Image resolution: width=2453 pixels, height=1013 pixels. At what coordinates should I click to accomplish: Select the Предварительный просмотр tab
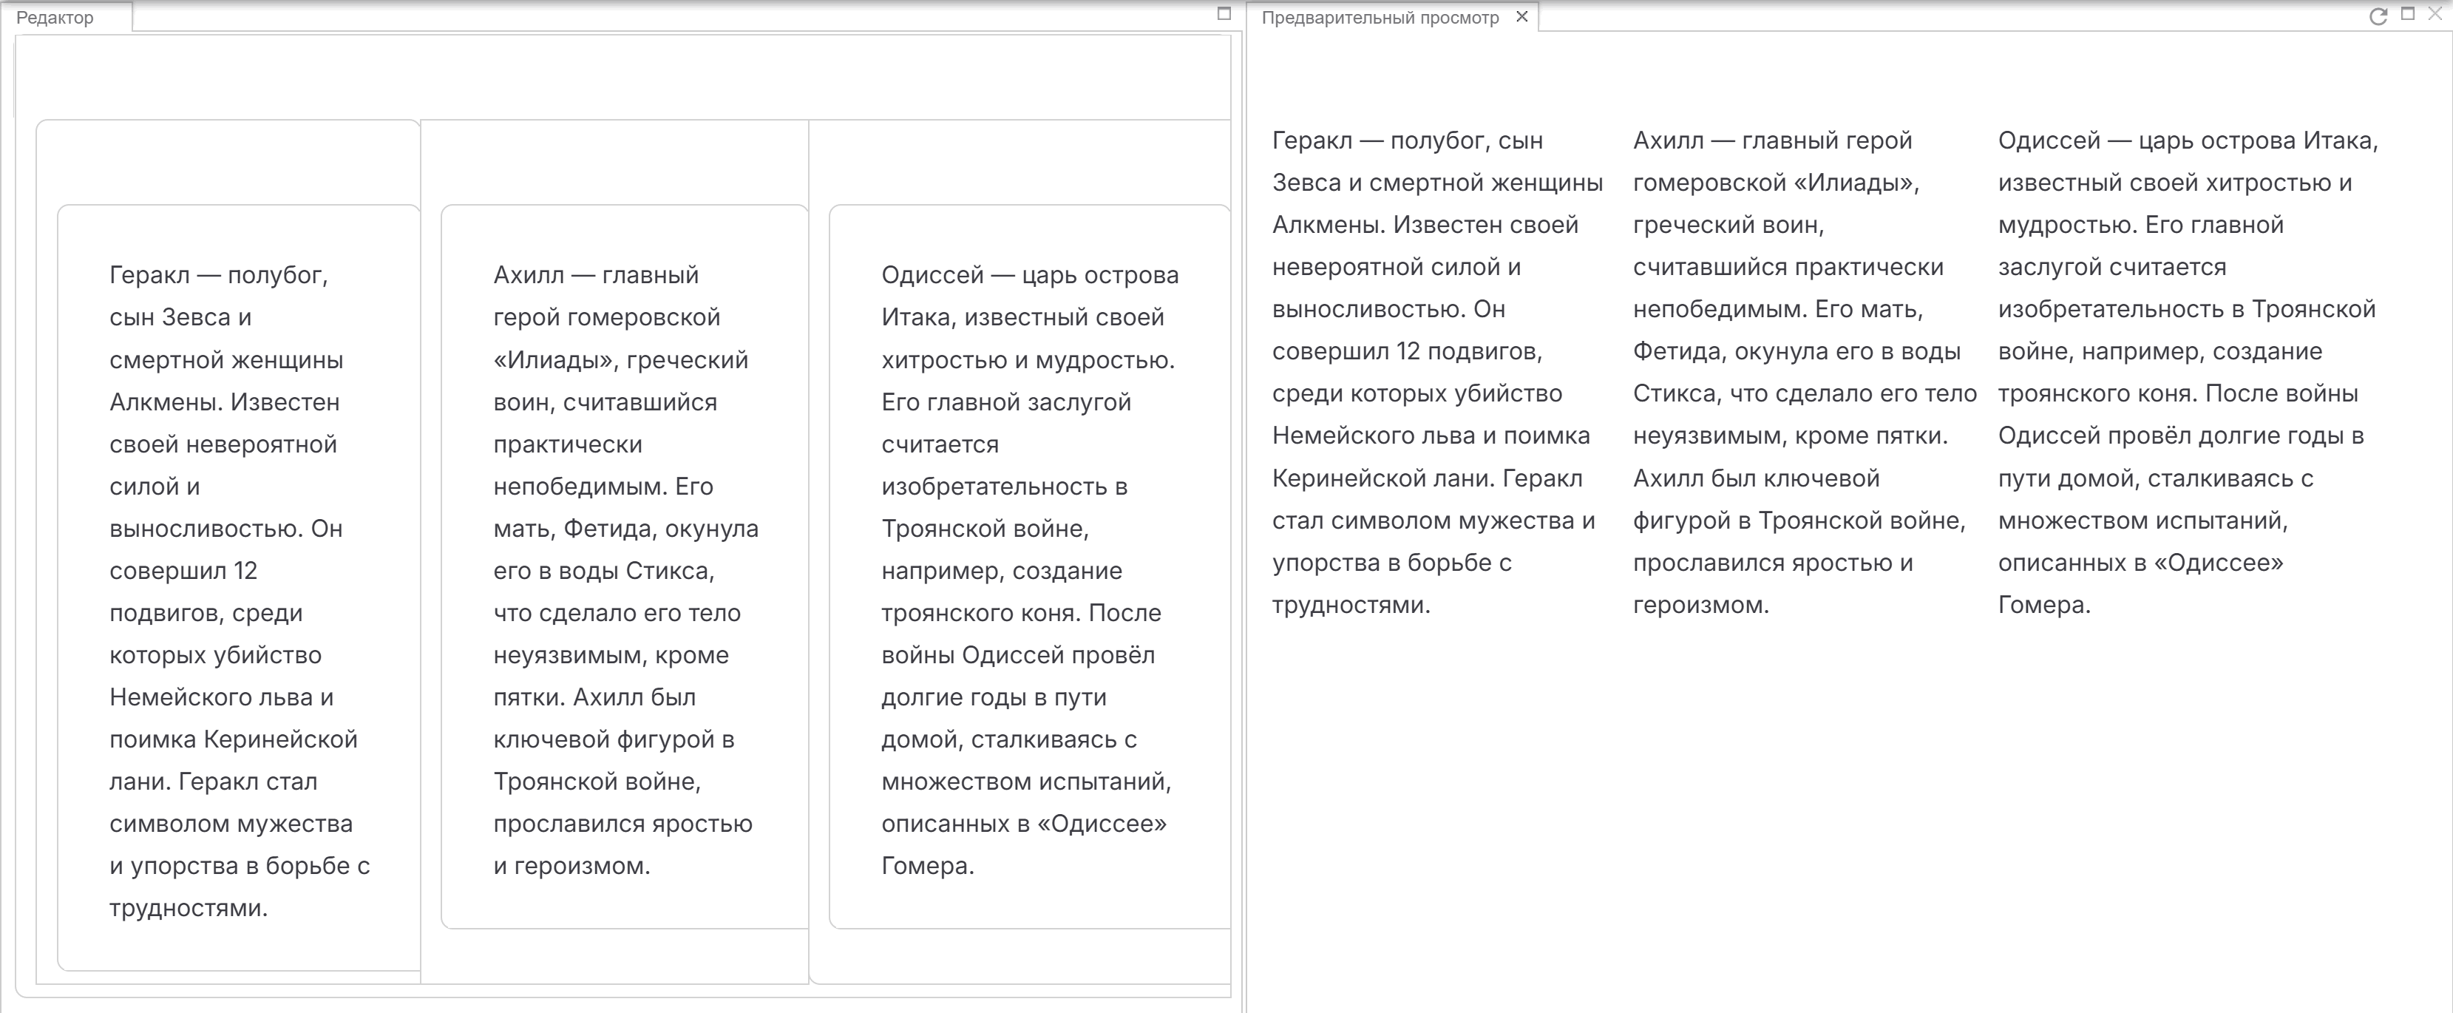[1381, 17]
